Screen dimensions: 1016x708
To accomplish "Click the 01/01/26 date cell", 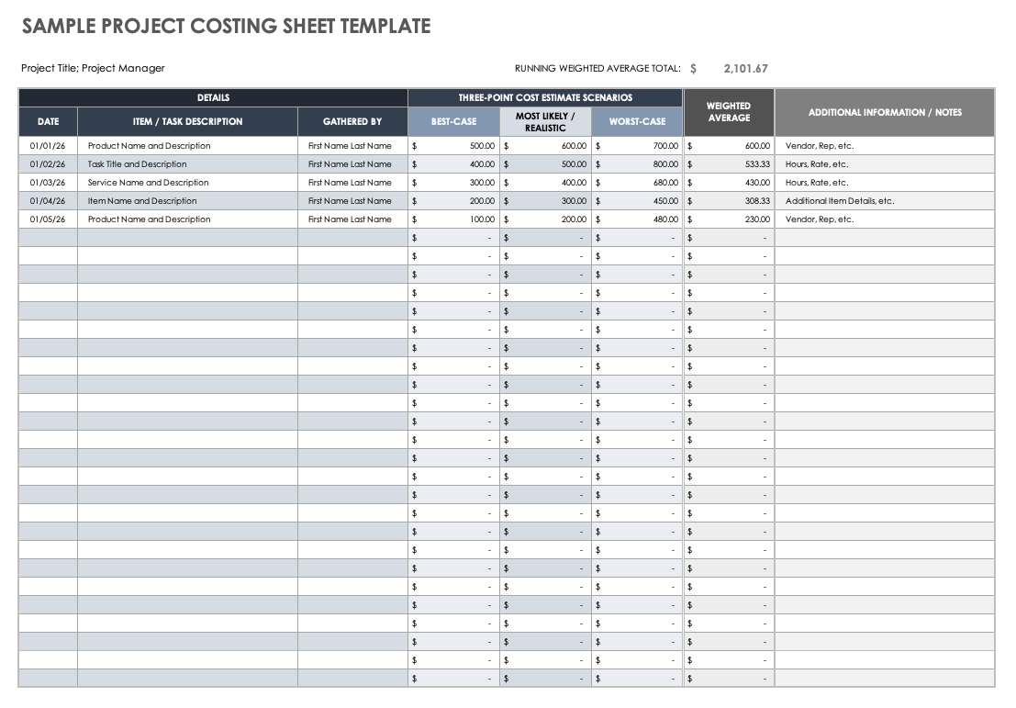I will pyautogui.click(x=48, y=146).
